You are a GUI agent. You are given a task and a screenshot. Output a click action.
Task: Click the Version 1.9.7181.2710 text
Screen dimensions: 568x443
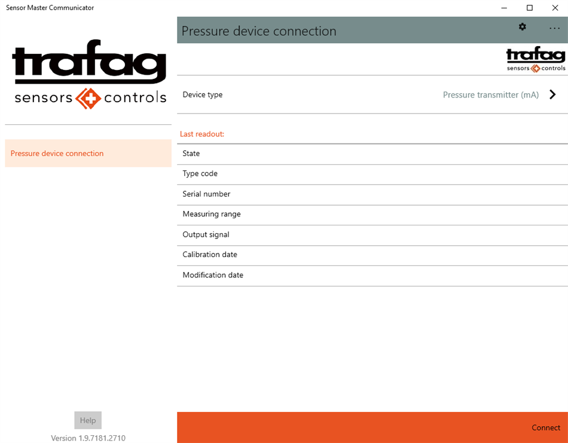pyautogui.click(x=88, y=438)
